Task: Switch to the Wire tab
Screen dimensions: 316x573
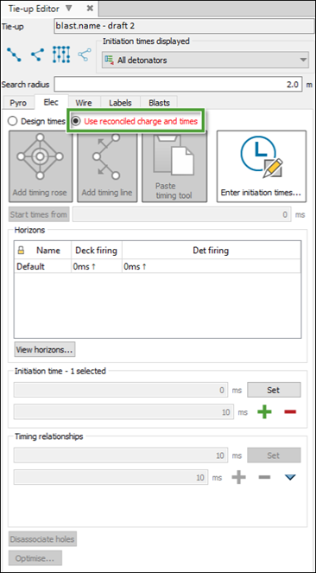Action: (x=84, y=103)
